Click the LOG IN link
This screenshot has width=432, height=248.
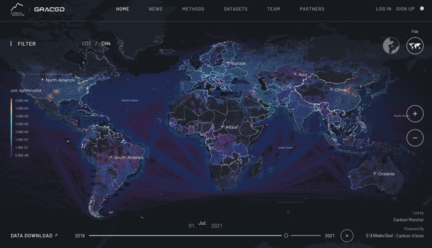click(x=383, y=9)
